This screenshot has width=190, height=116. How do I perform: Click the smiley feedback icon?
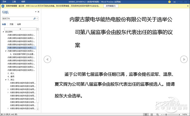pos(169,2)
